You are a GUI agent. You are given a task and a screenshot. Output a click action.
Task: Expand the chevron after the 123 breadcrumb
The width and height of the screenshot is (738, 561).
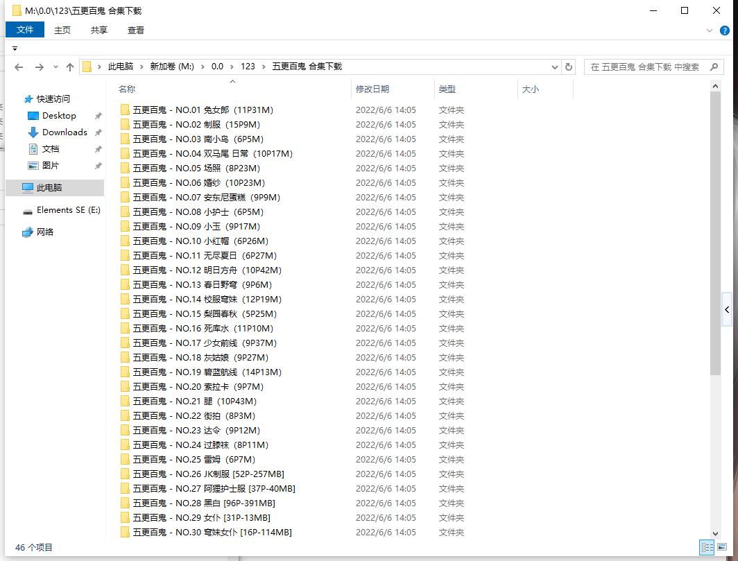[x=263, y=67]
